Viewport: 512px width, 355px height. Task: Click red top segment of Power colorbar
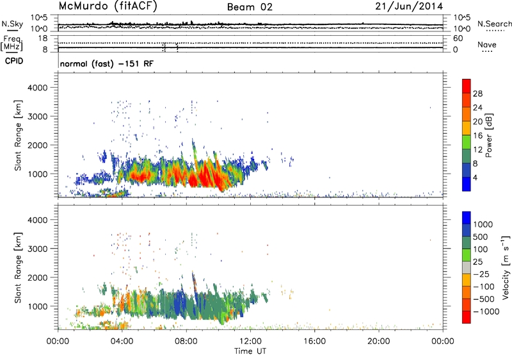467,86
